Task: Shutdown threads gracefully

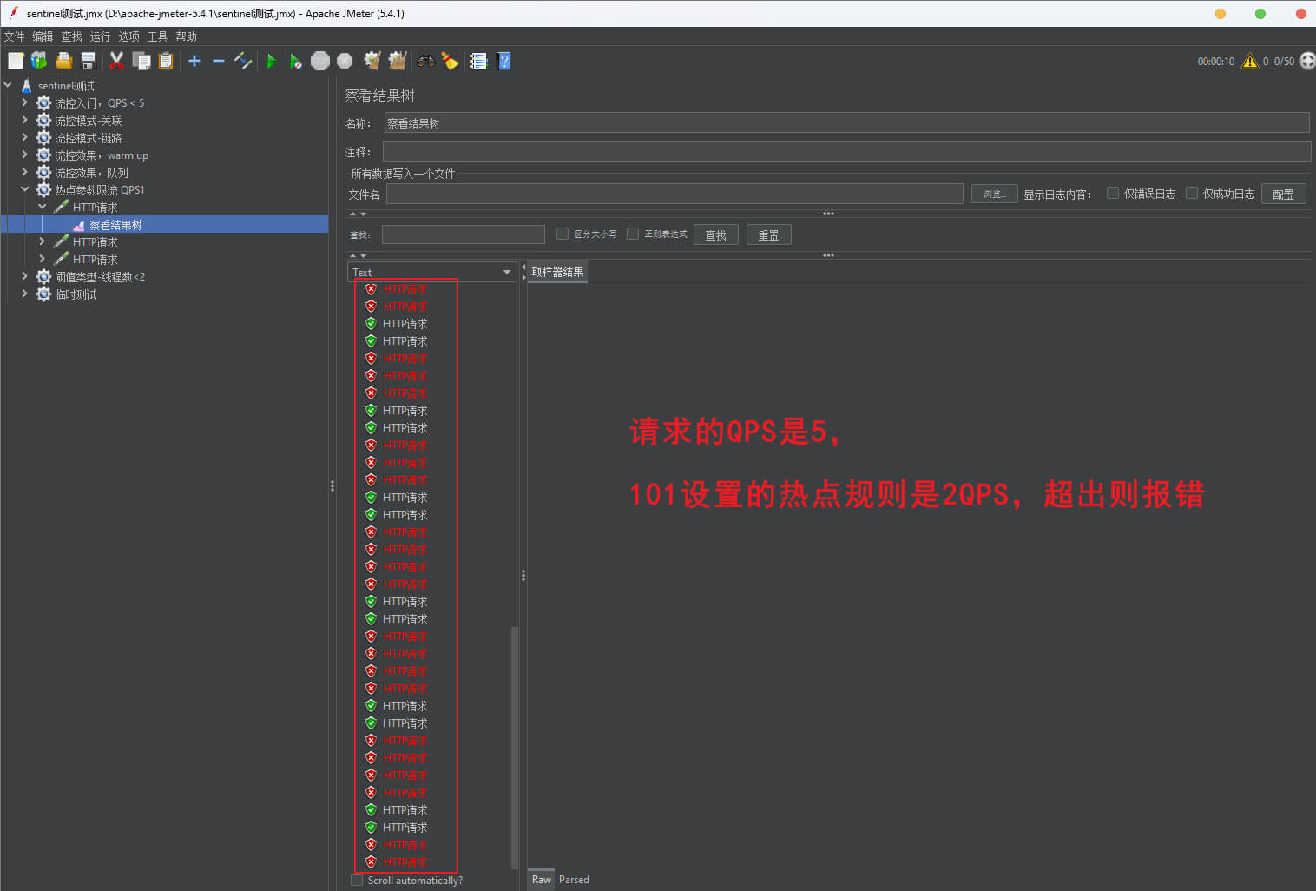Action: click(345, 61)
